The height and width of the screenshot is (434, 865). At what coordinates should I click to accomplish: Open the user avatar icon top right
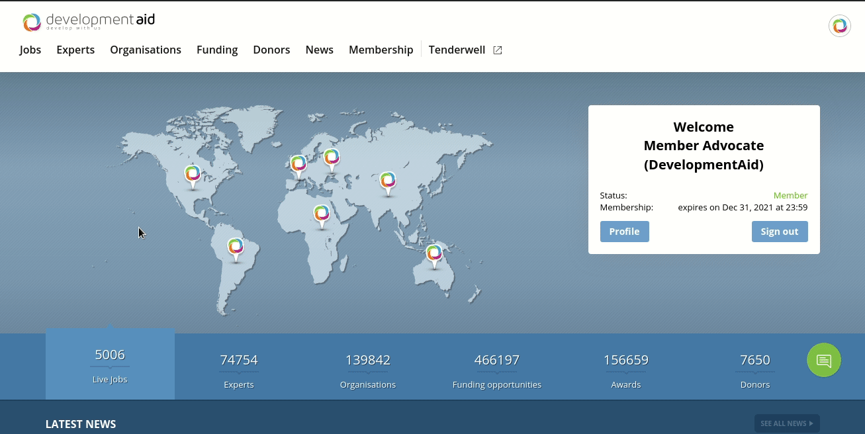(840, 26)
